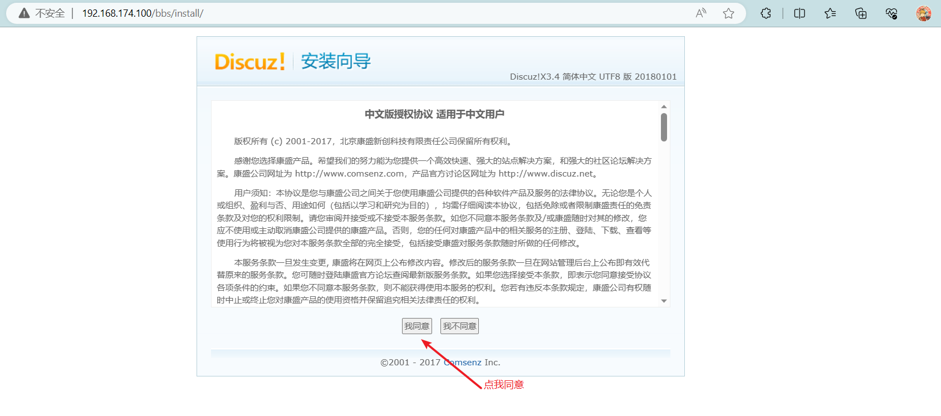Click the scrollbar down arrow of license box
The image size is (941, 416).
(664, 301)
